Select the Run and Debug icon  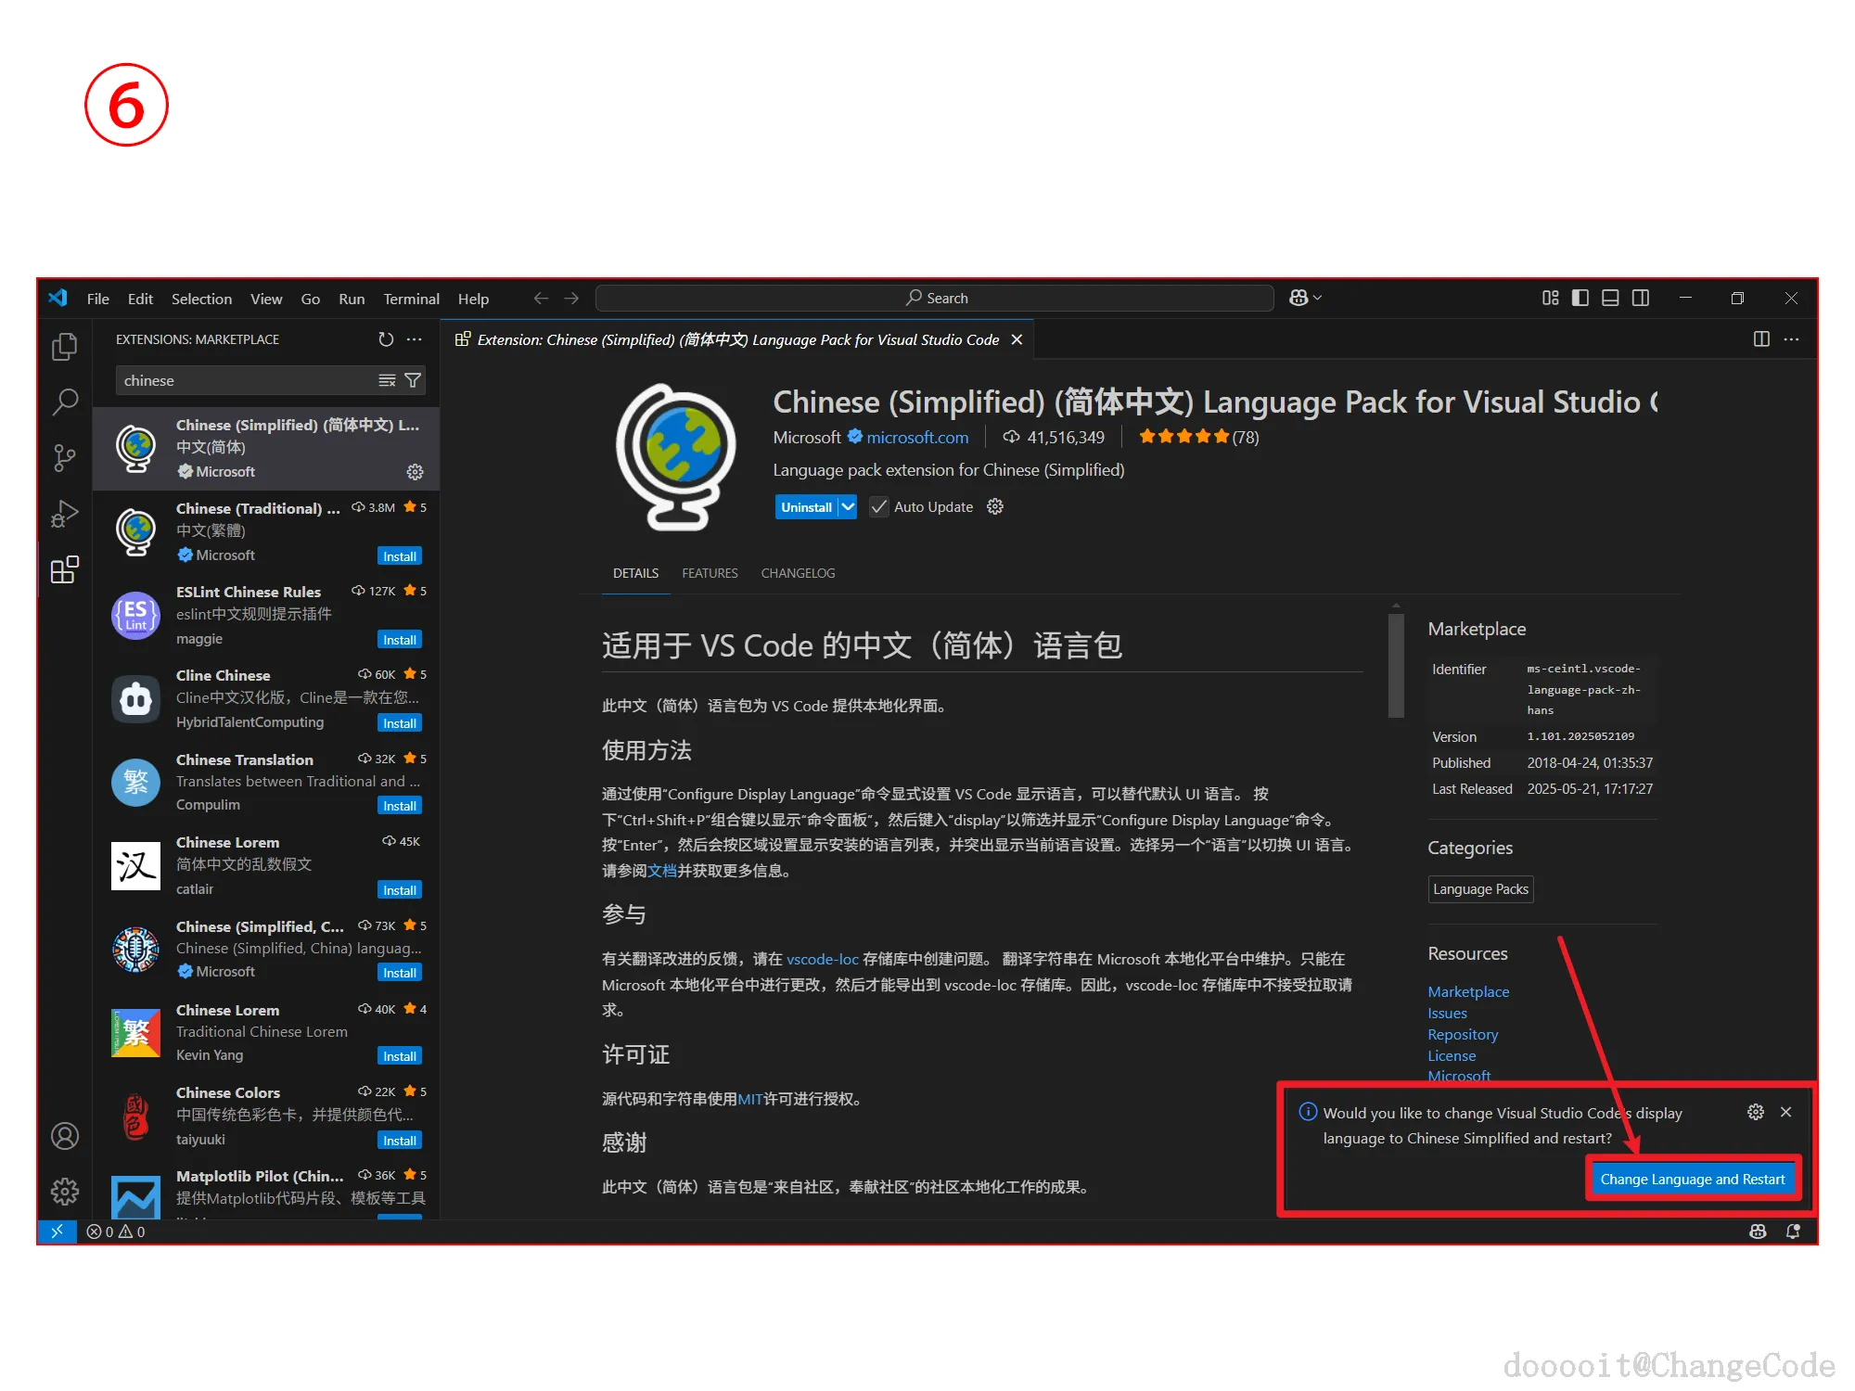point(64,513)
